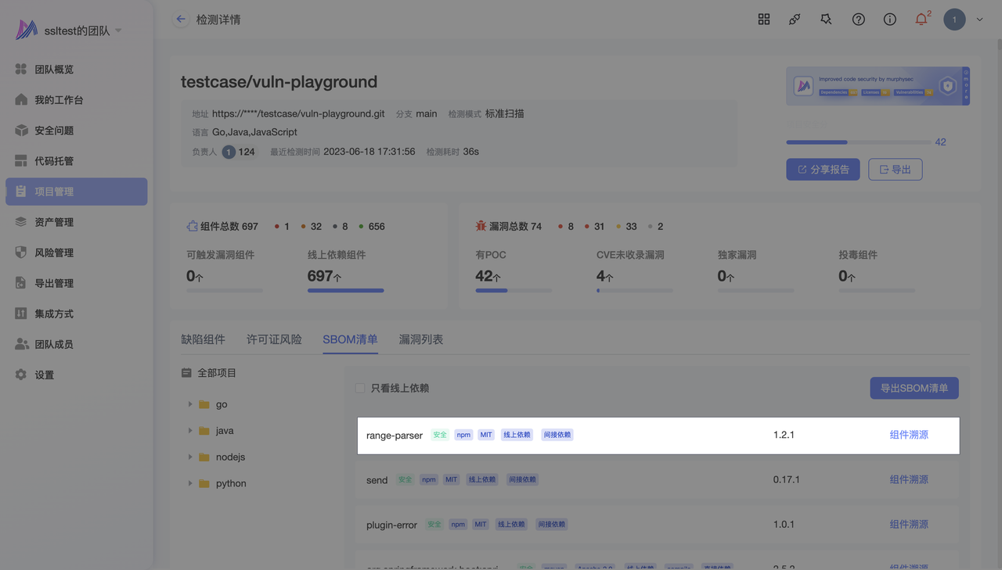Open the grid apps icon in top bar
Image resolution: width=1002 pixels, height=570 pixels.
pyautogui.click(x=764, y=20)
